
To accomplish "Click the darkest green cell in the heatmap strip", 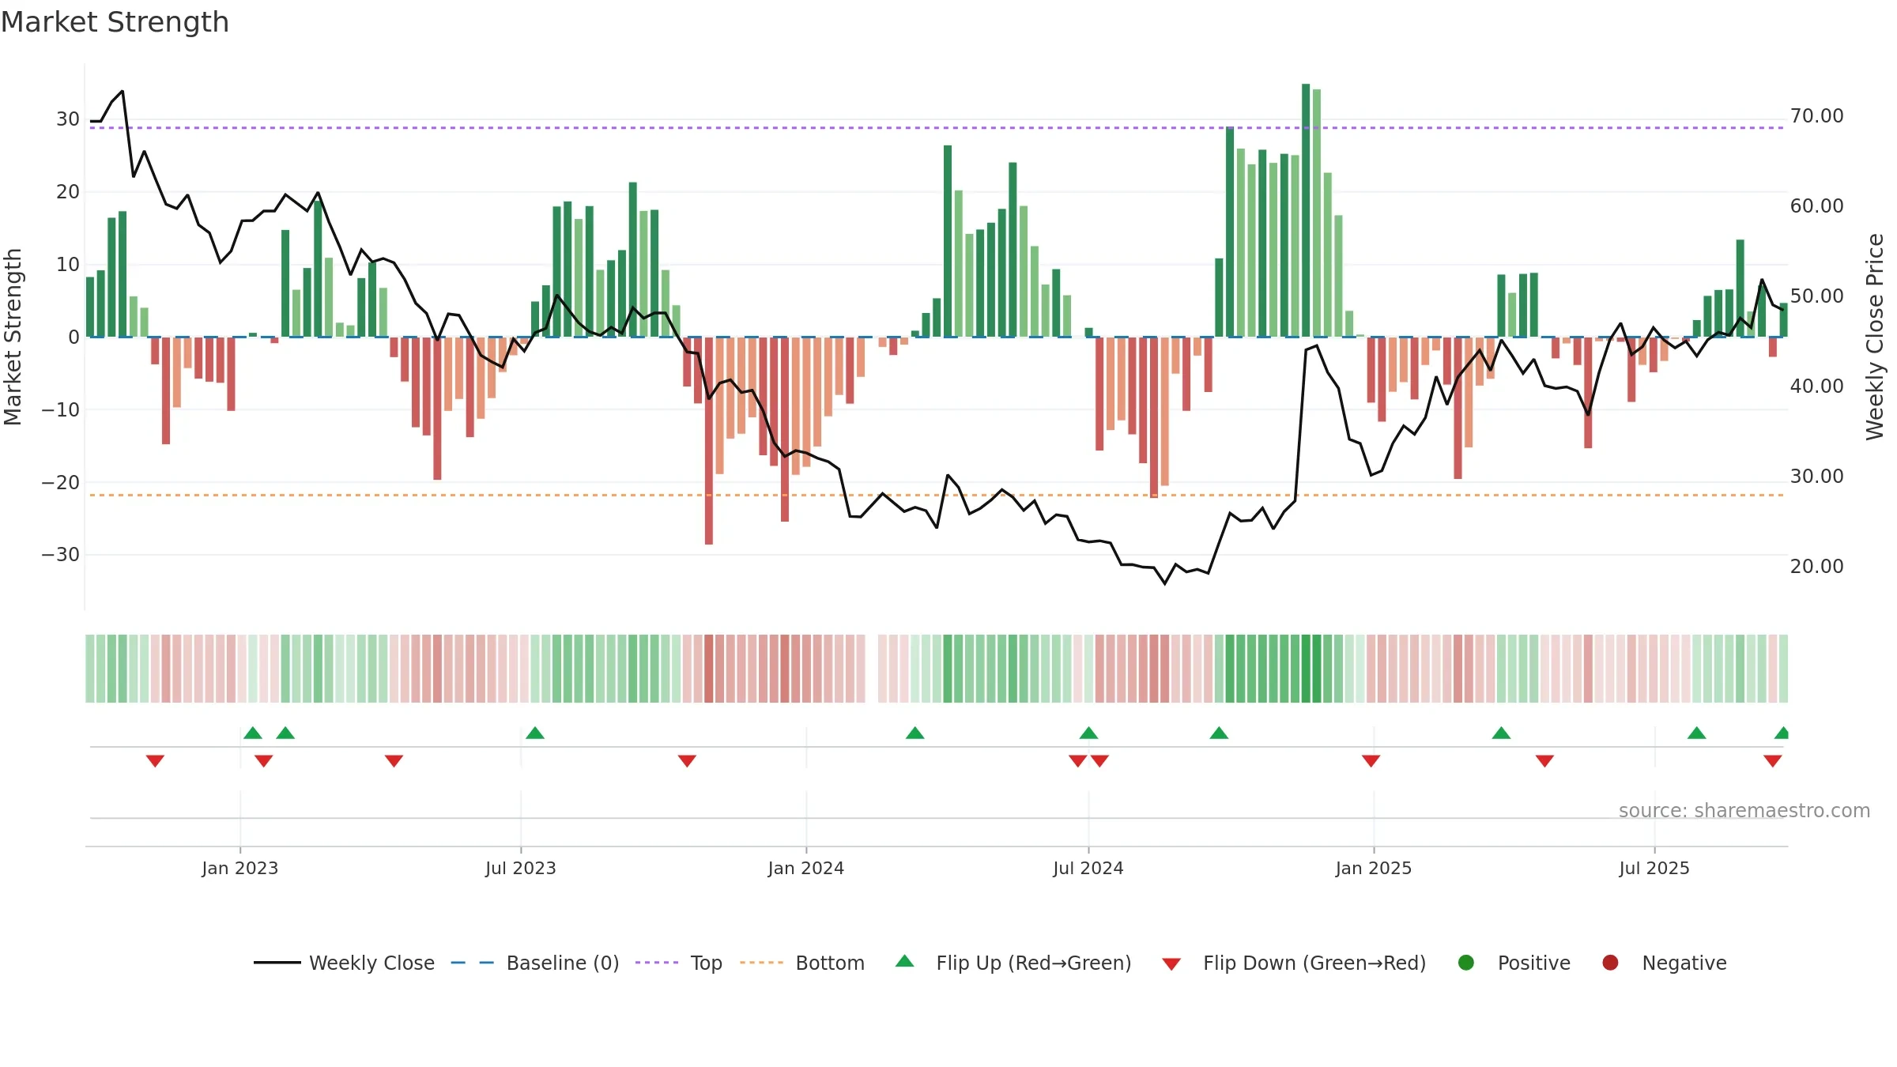I will (x=1306, y=668).
